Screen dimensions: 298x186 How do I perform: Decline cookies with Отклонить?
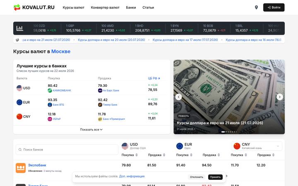[x=197, y=177]
